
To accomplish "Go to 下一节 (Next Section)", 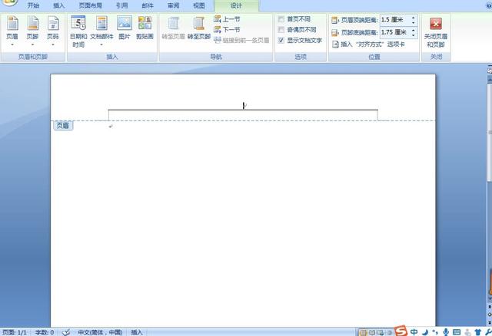I will (x=227, y=29).
